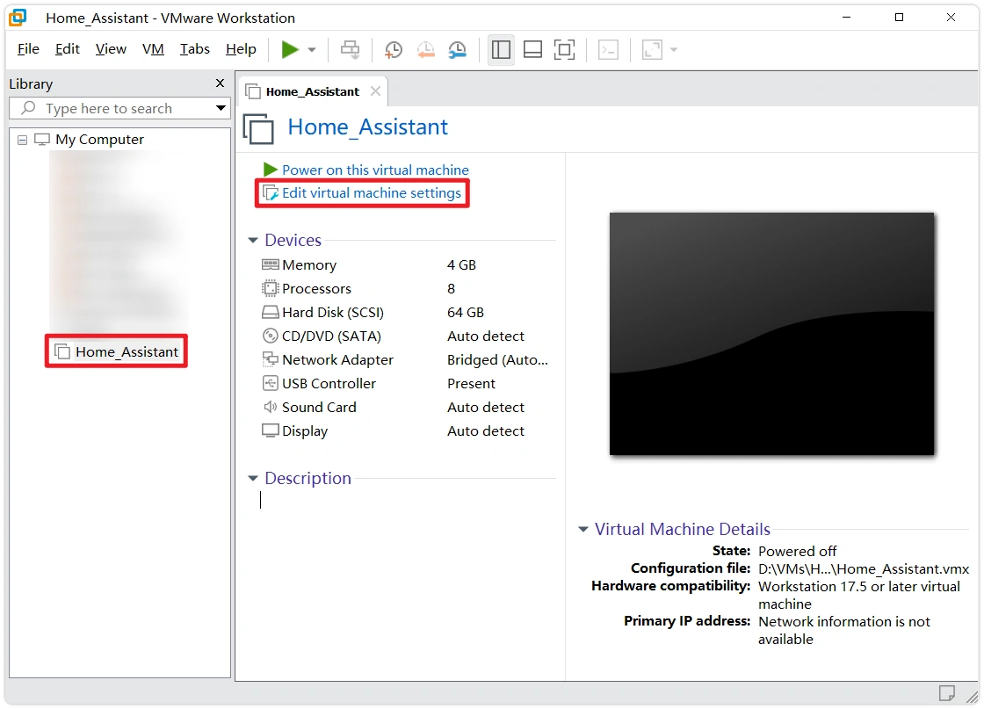Collapse the My Computer tree node
Viewport: 984px width, 709px height.
[x=23, y=140]
